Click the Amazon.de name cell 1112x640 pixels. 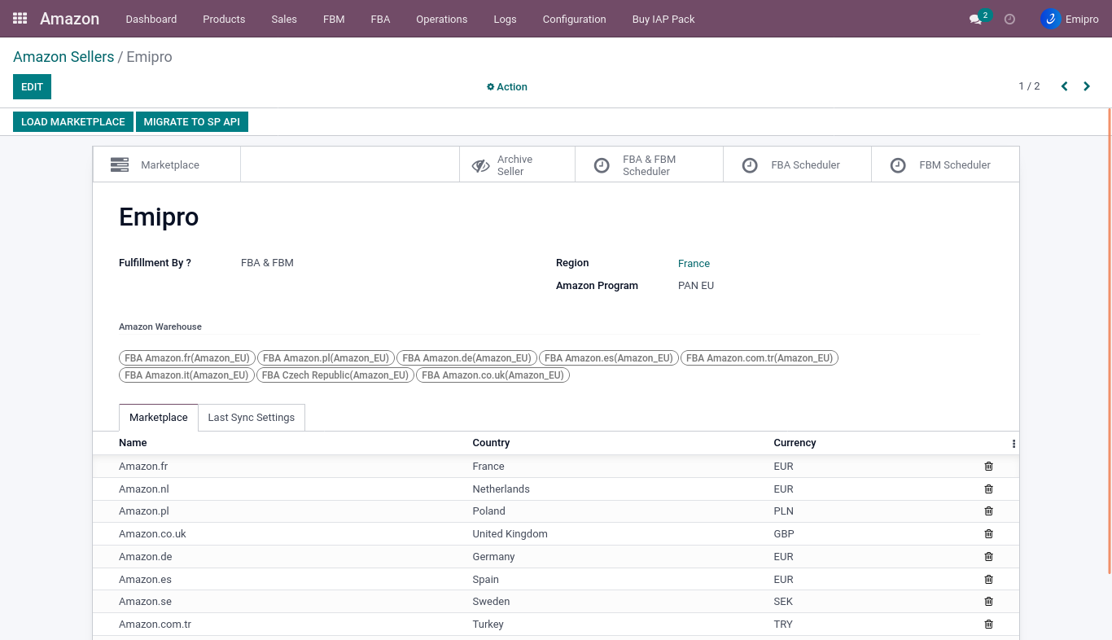(146, 557)
